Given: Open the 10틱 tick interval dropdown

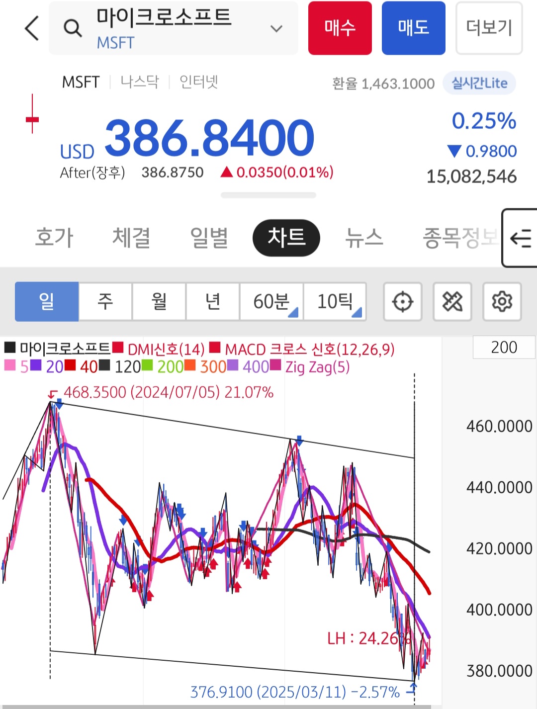Looking at the screenshot, I should click(335, 301).
